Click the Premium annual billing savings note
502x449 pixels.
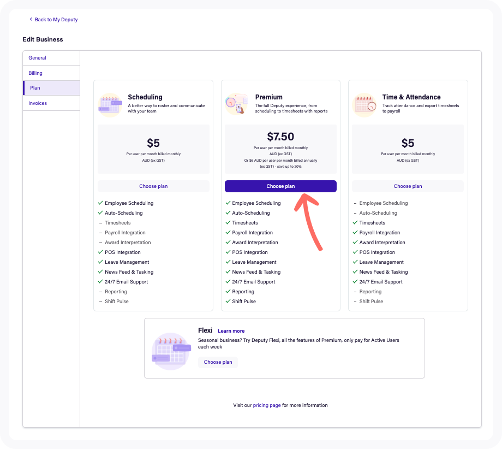280,163
